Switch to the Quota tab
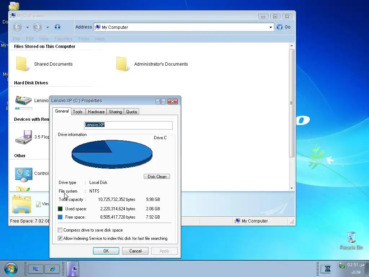 131,112
